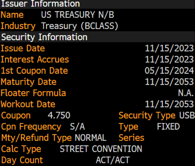Select the Type FIXED value
Screen dimensions: 195x166
point(168,127)
